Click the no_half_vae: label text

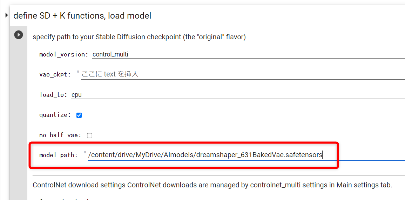[61, 135]
